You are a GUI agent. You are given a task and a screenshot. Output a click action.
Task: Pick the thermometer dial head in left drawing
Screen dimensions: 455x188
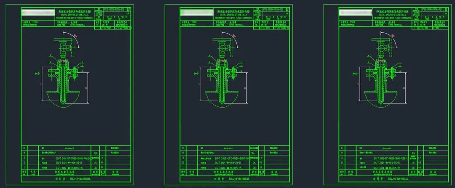point(63,40)
